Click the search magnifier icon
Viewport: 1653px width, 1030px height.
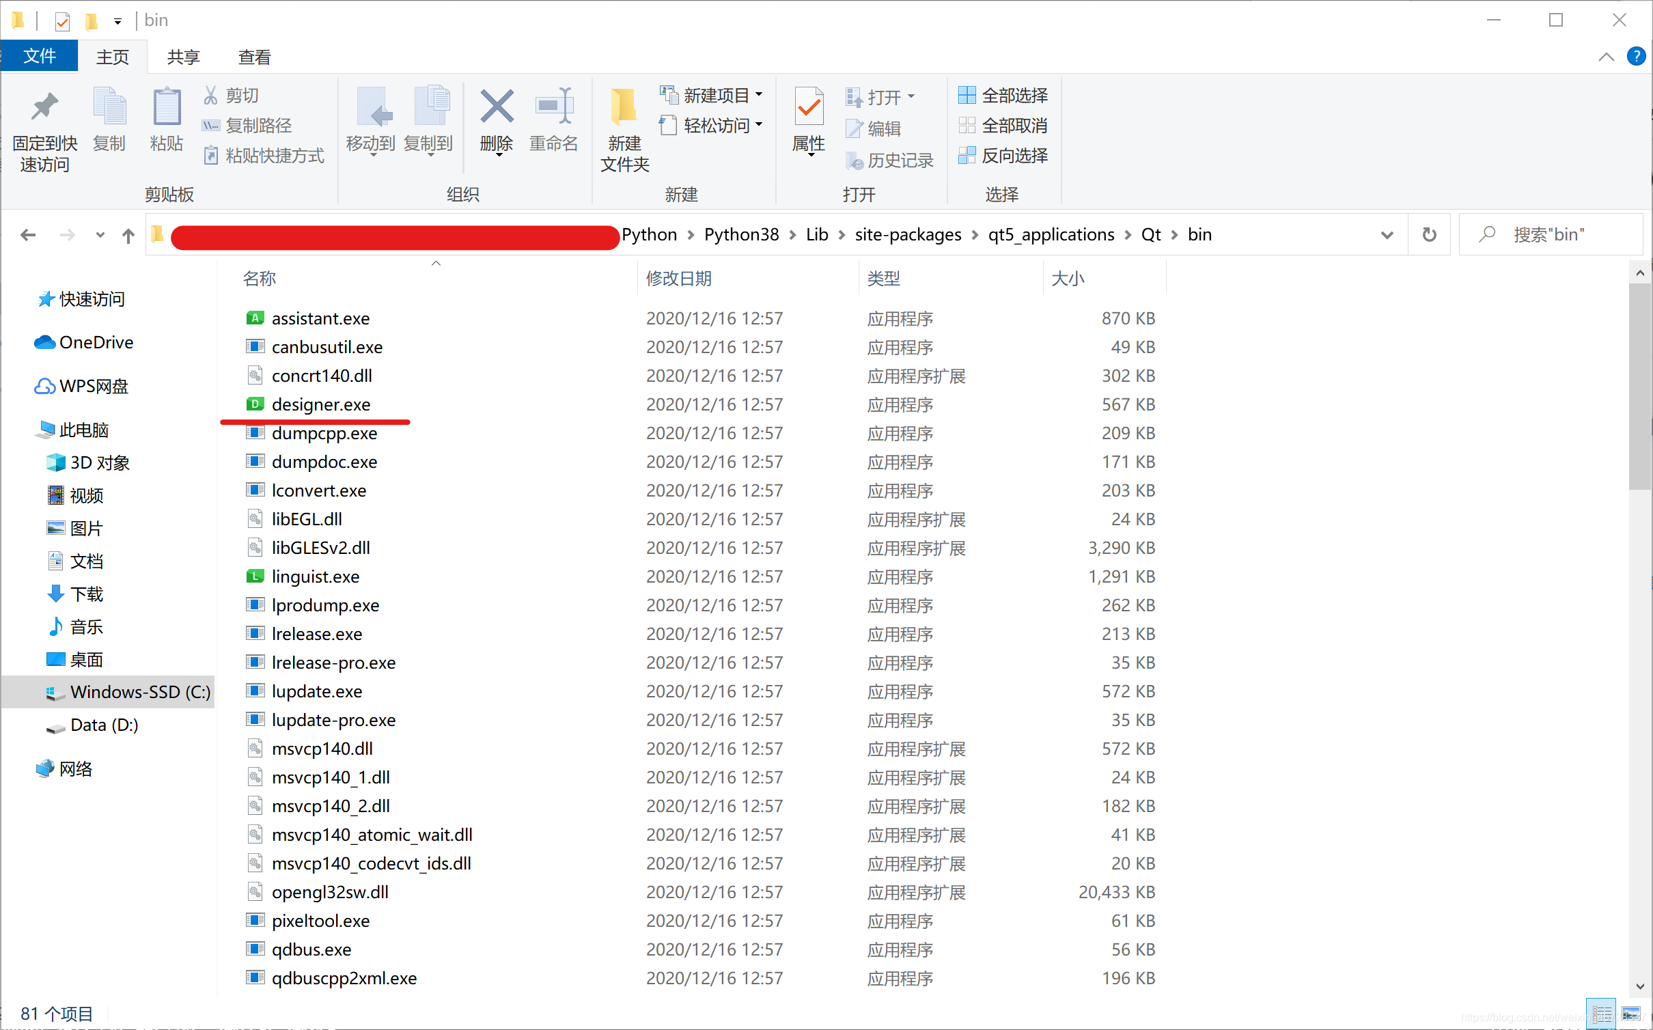pos(1486,234)
